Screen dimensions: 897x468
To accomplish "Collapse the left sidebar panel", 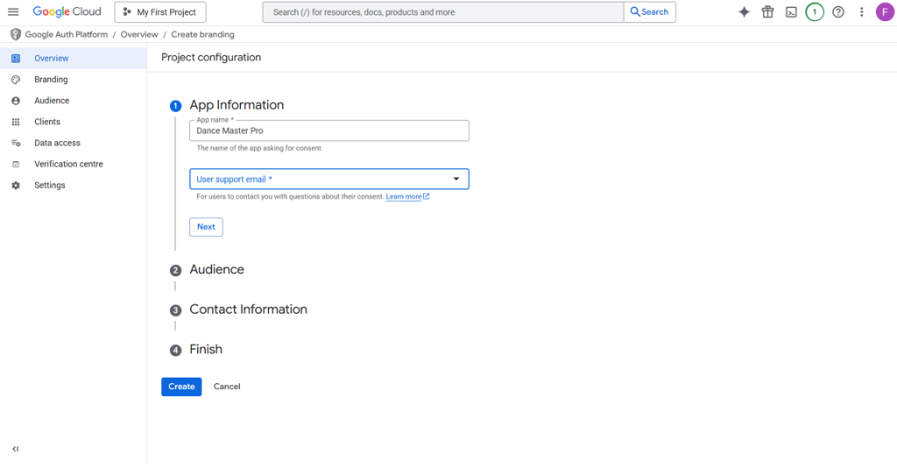I will [15, 449].
